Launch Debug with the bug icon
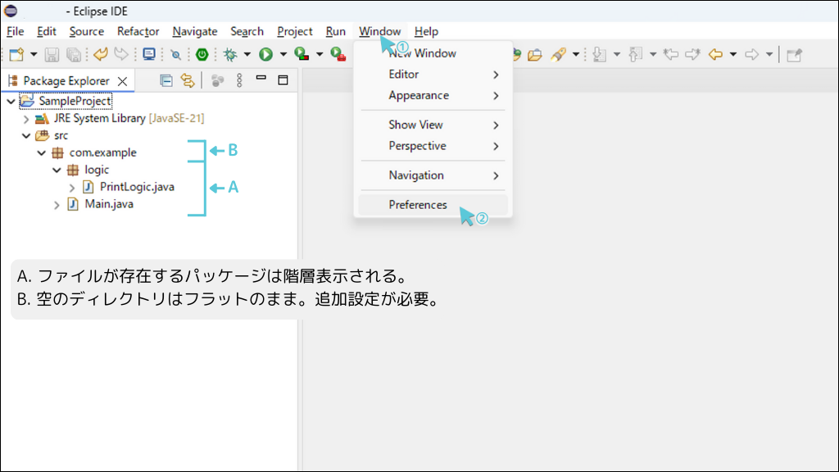Screen dimensions: 839x472 click(x=230, y=54)
